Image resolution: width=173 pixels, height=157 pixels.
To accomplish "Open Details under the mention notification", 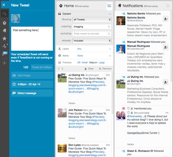I will pos(130,144).
